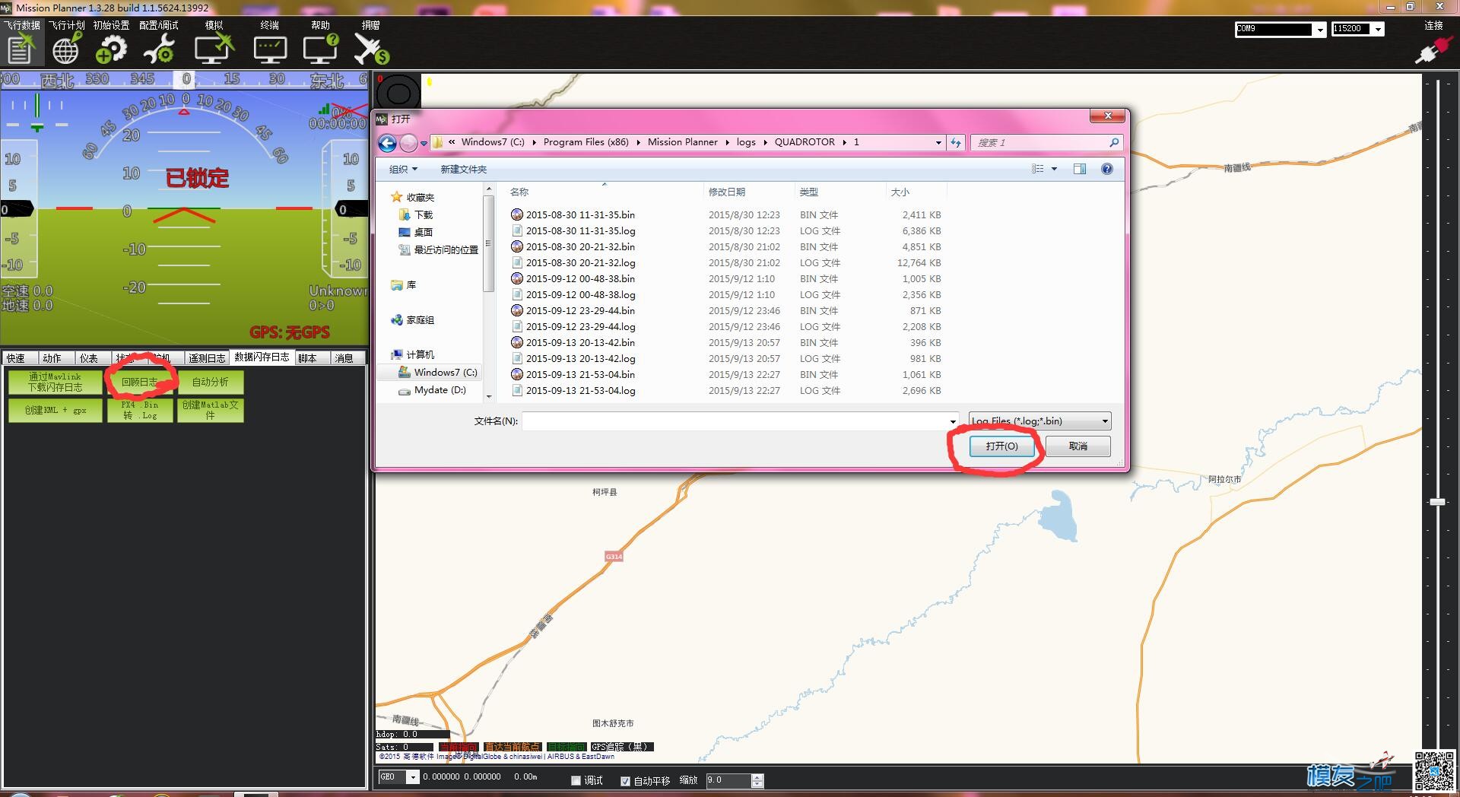Open 最近访问的位置 in the sidebar
The image size is (1460, 797).
tap(439, 249)
